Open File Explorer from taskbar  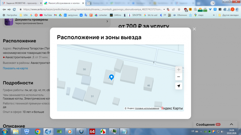[15, 132]
